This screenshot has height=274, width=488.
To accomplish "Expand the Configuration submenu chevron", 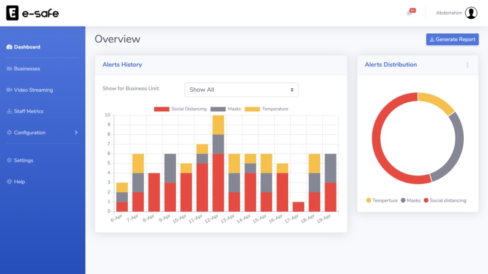I will coord(76,132).
